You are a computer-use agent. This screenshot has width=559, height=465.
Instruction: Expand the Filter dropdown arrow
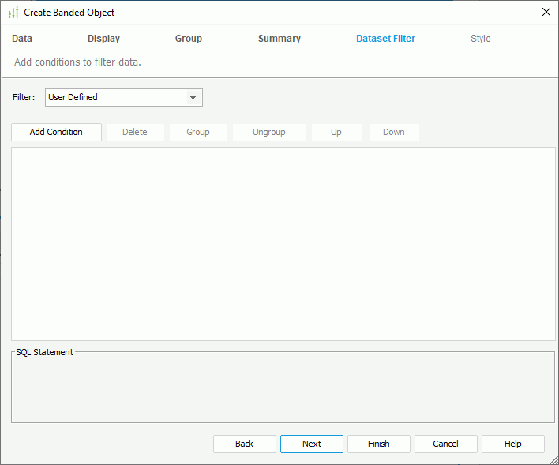(x=193, y=98)
